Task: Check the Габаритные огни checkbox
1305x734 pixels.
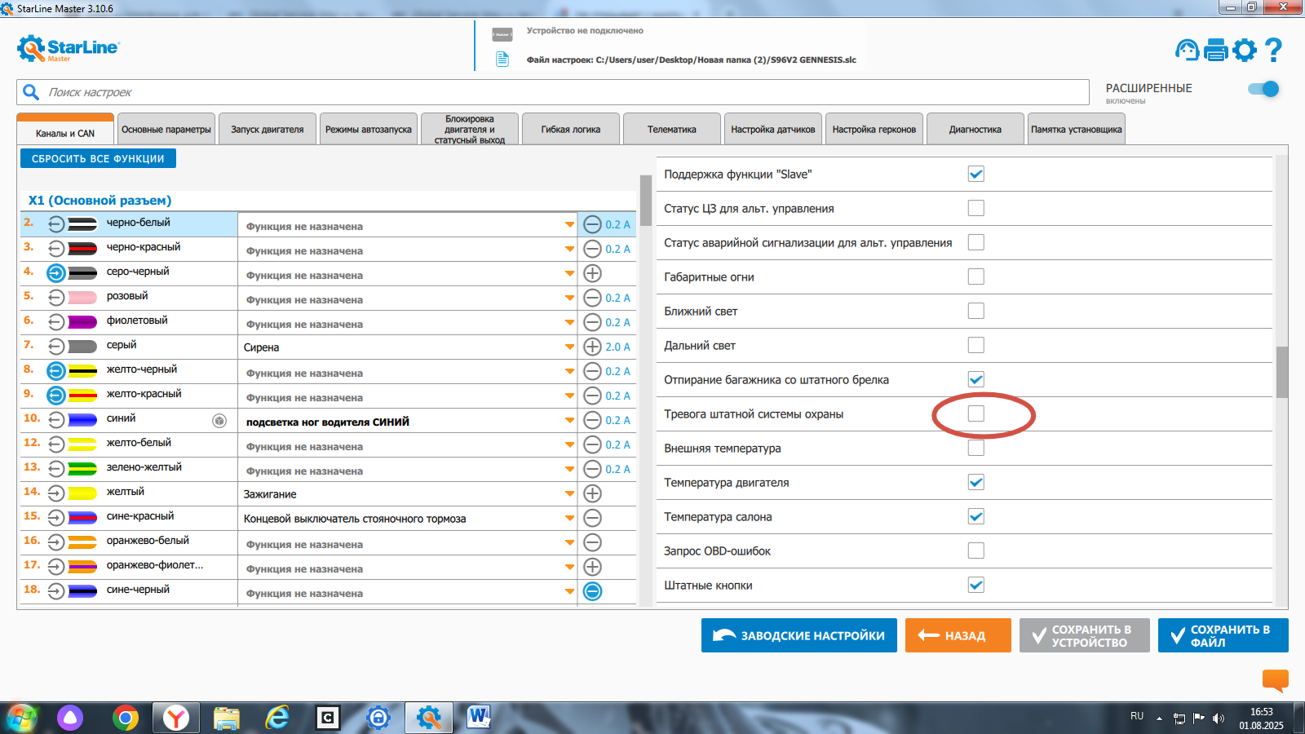Action: [976, 276]
